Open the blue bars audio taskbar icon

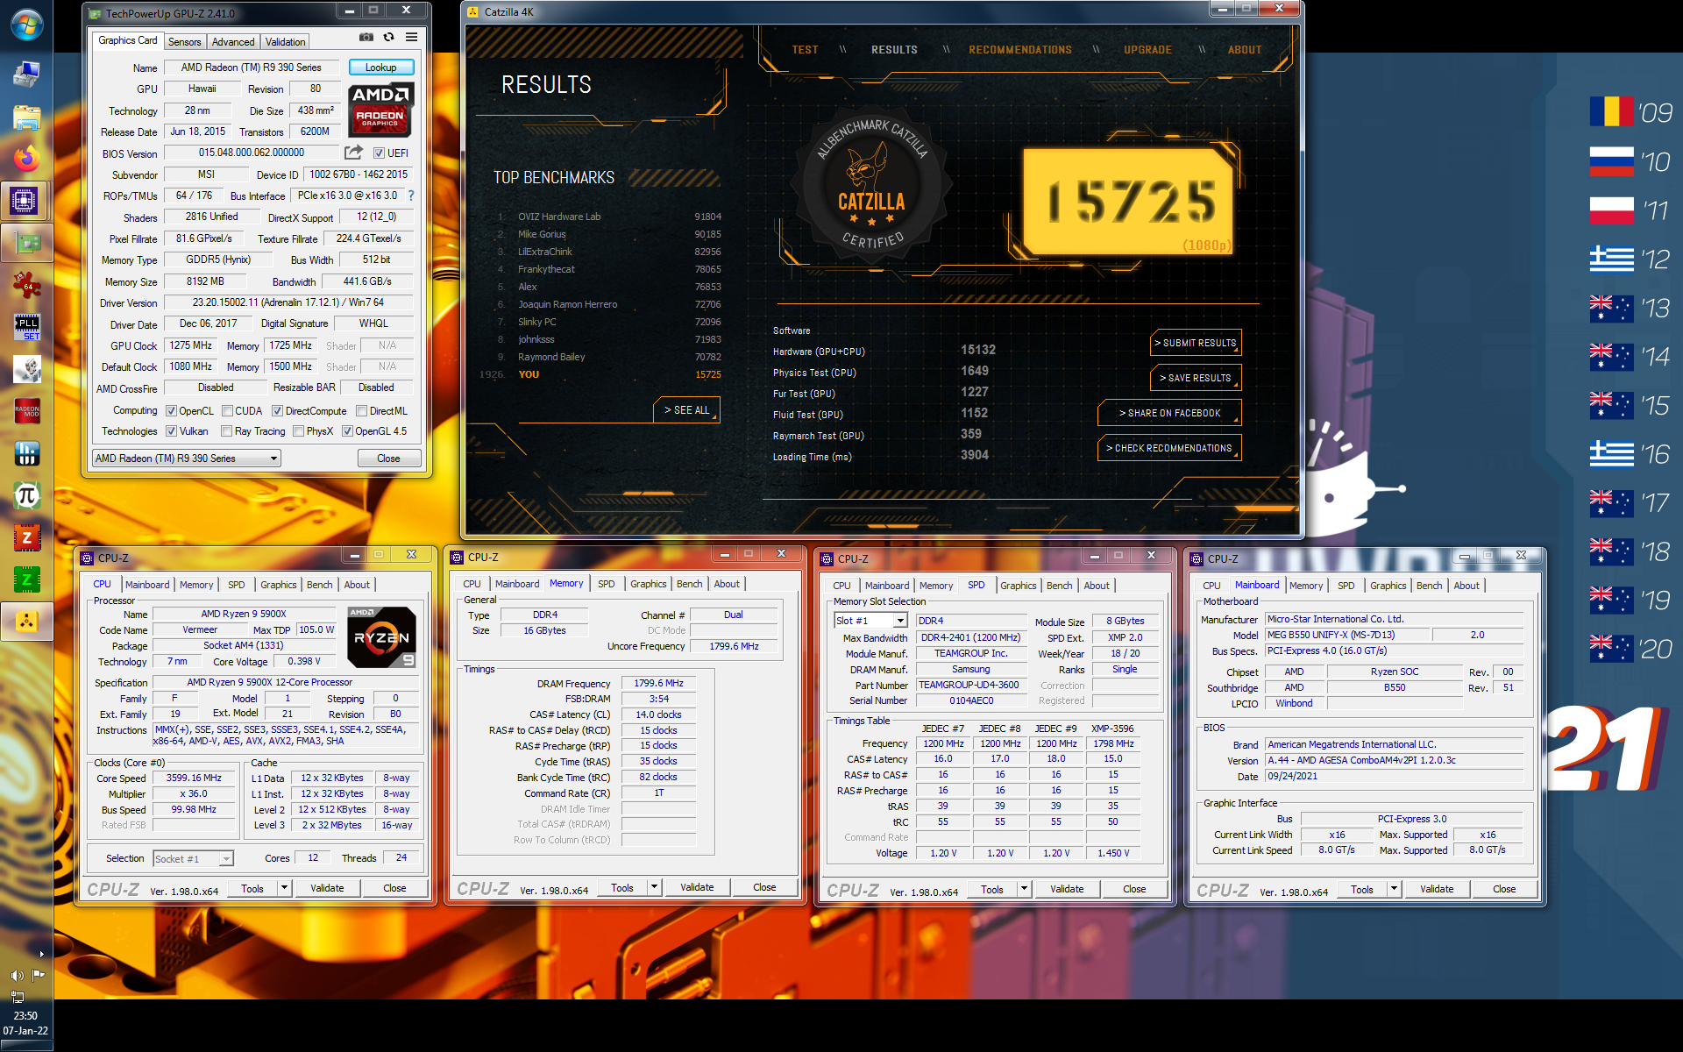tap(26, 453)
